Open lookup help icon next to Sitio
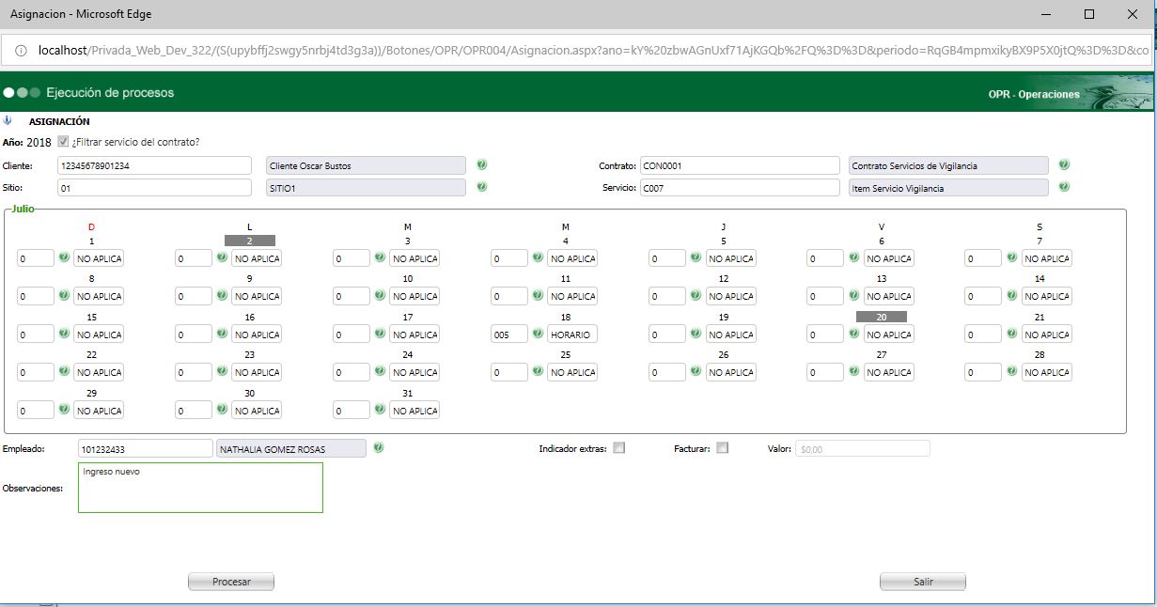Screen dimensions: 1157x607 coord(481,186)
